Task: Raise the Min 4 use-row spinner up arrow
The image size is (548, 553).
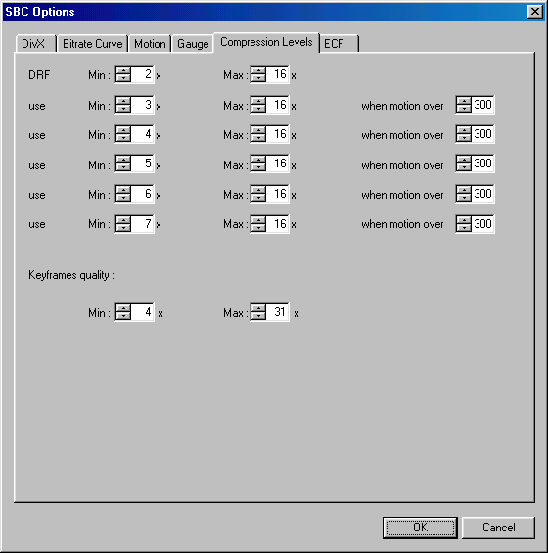Action: 123,130
